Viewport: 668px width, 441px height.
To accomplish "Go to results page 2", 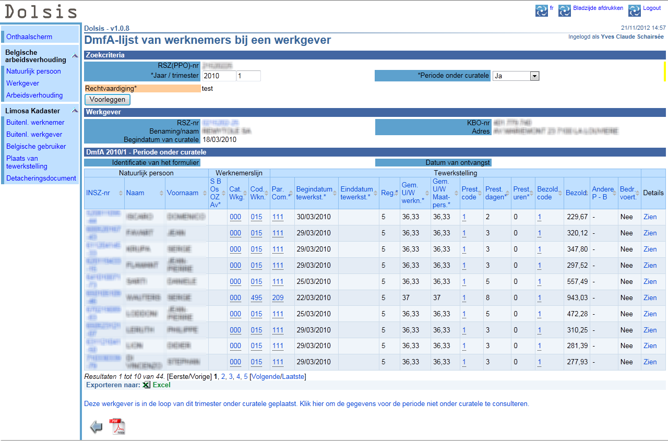I will tap(223, 377).
